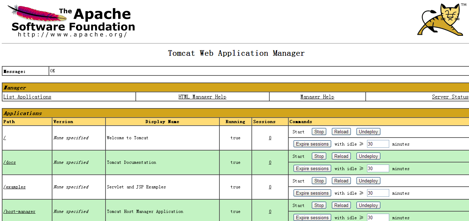Click the 'Sessions' column header
Screen dimensions: 469x221
tap(264, 122)
